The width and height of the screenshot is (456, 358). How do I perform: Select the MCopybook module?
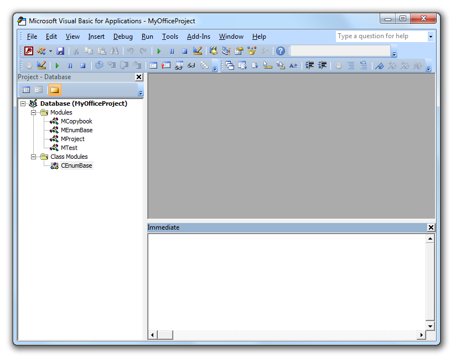(x=76, y=121)
